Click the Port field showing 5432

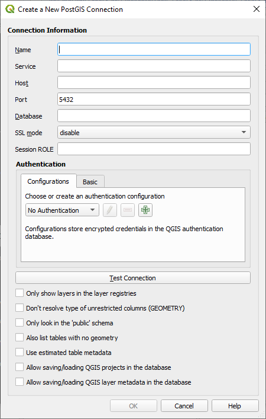coord(154,99)
